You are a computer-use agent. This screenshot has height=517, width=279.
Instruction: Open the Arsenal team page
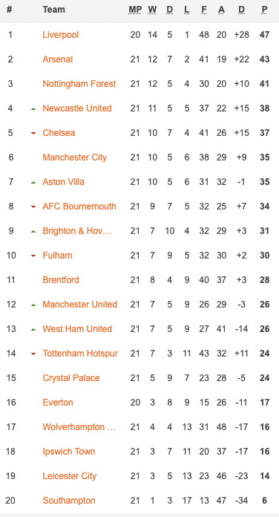pyautogui.click(x=58, y=59)
